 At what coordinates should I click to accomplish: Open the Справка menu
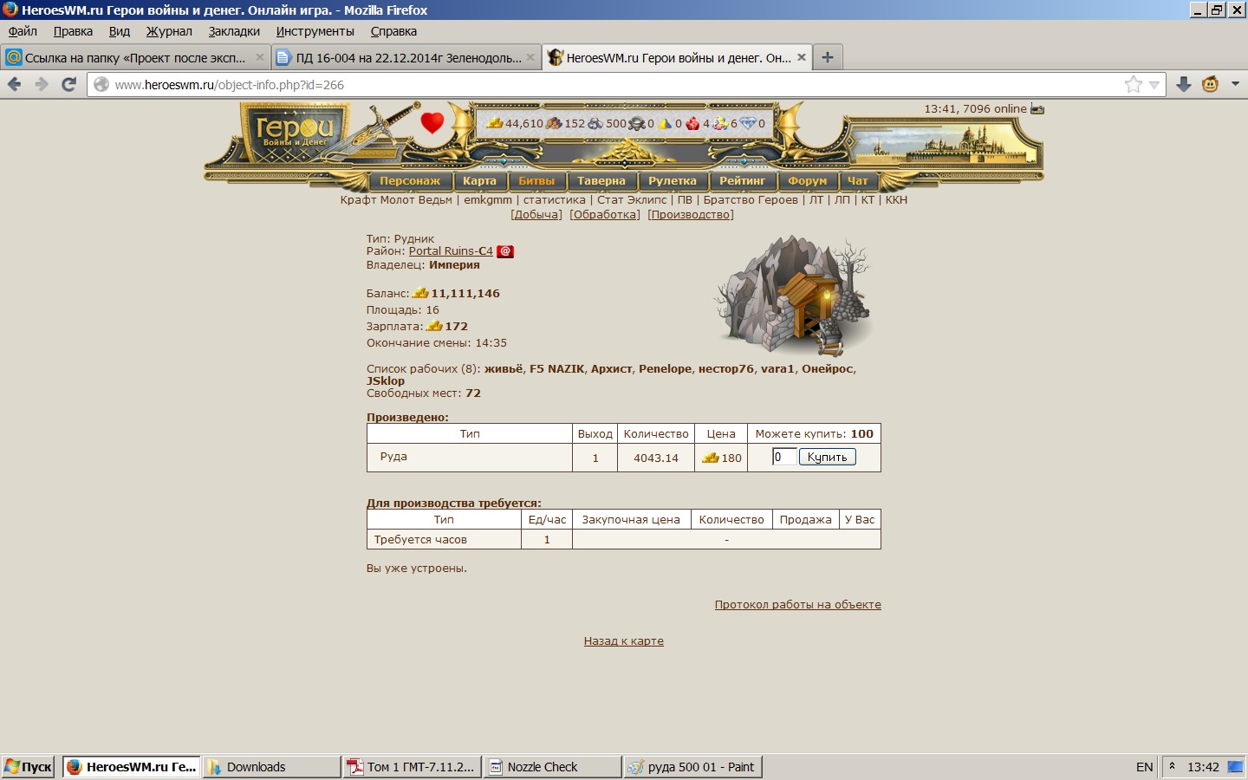(x=393, y=31)
